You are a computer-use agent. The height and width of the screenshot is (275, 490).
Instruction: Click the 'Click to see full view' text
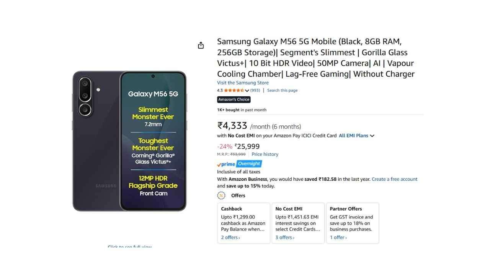[129, 247]
